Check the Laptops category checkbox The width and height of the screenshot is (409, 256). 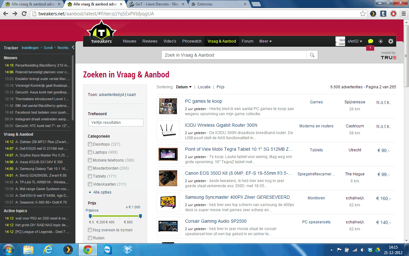pyautogui.click(x=90, y=152)
